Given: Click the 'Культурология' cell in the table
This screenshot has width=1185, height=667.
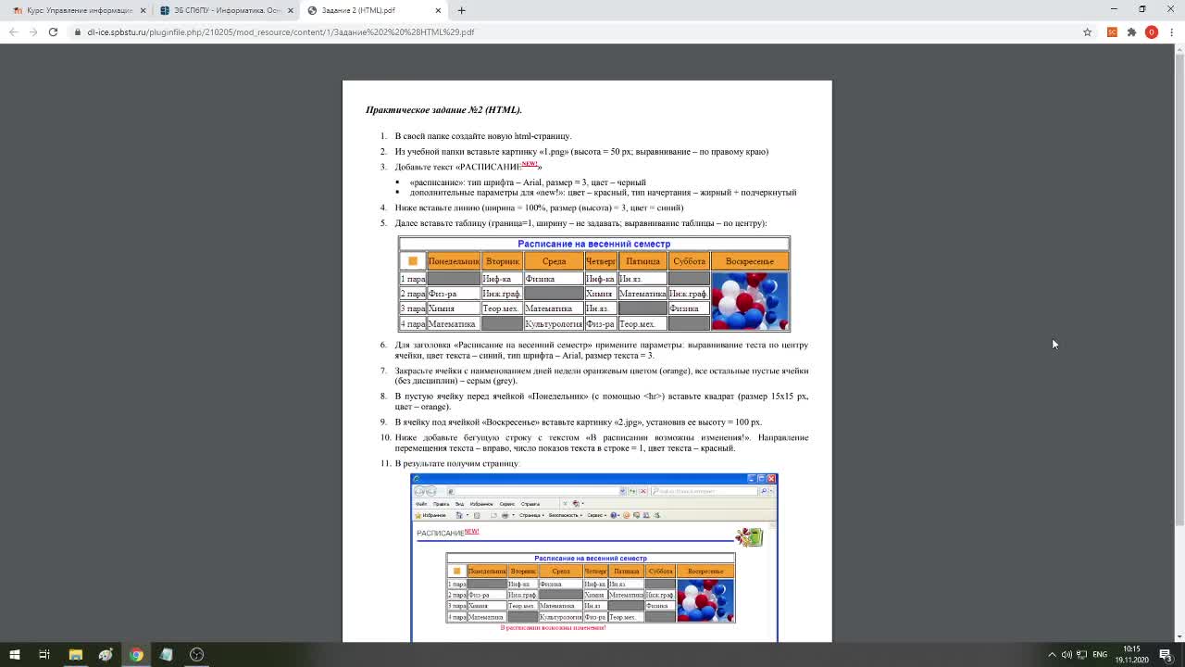Looking at the screenshot, I should (x=554, y=324).
